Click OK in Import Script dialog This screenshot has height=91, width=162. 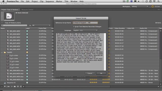(x=101, y=73)
